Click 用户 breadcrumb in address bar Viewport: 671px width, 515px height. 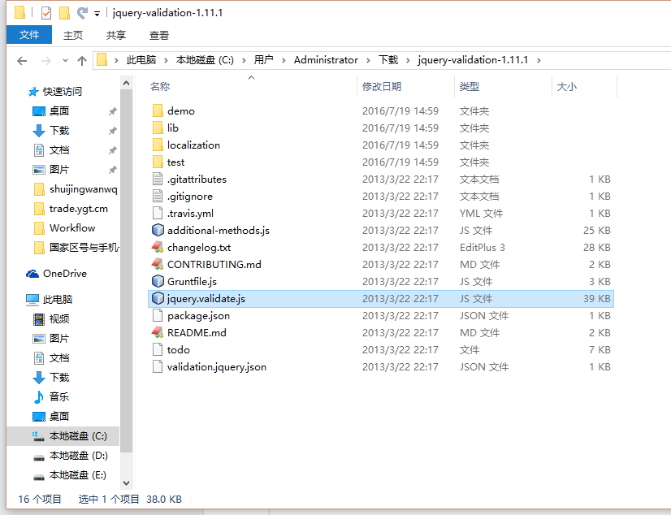(x=263, y=60)
